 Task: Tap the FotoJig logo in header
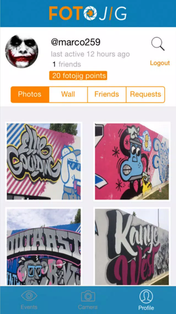coord(88,13)
